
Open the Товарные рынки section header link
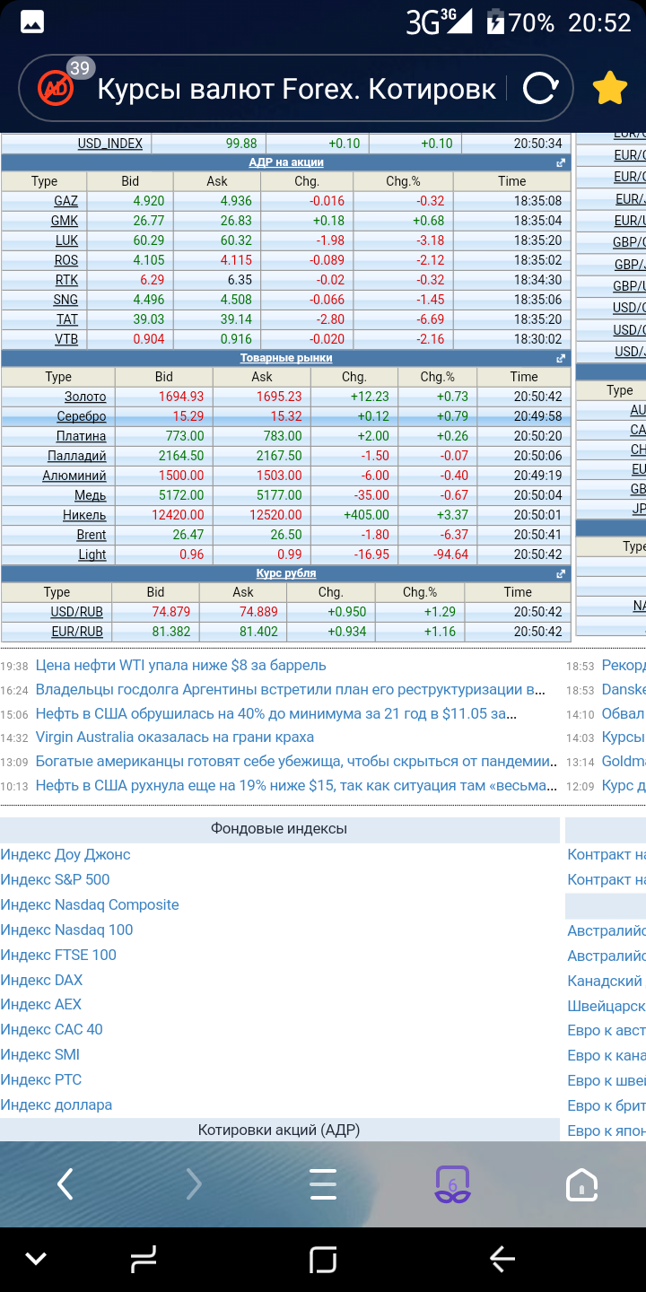[286, 358]
